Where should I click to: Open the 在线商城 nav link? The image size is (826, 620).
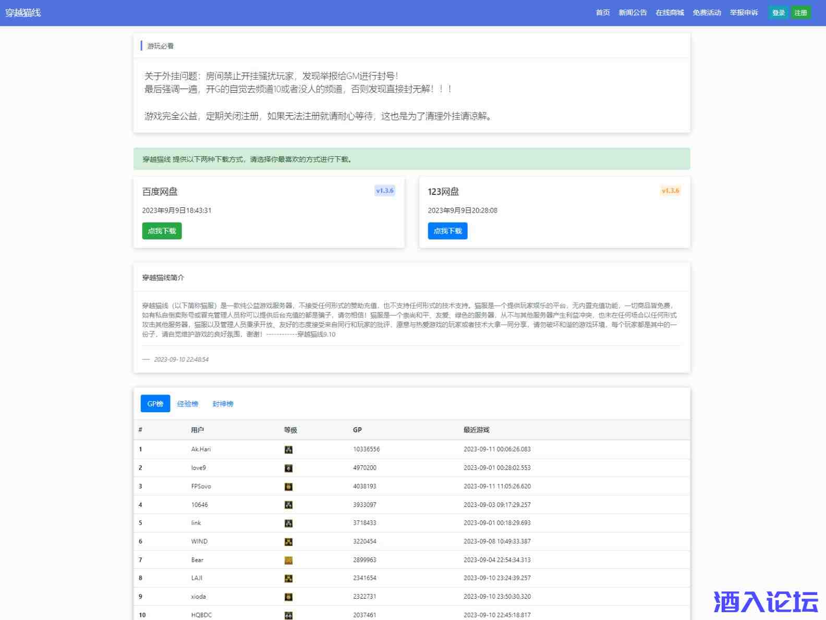670,13
